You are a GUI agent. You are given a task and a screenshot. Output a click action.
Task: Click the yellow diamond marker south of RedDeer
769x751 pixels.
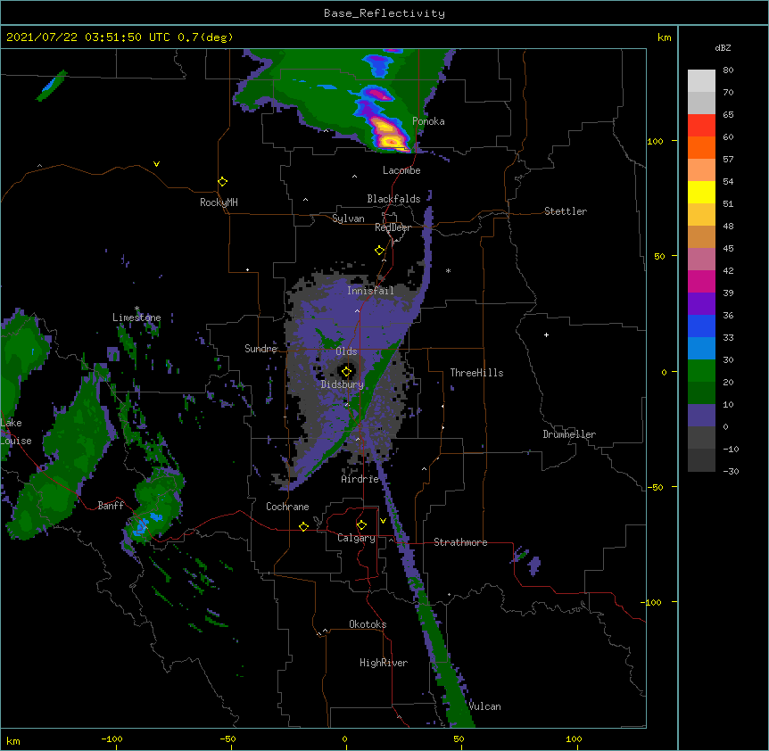click(x=380, y=251)
